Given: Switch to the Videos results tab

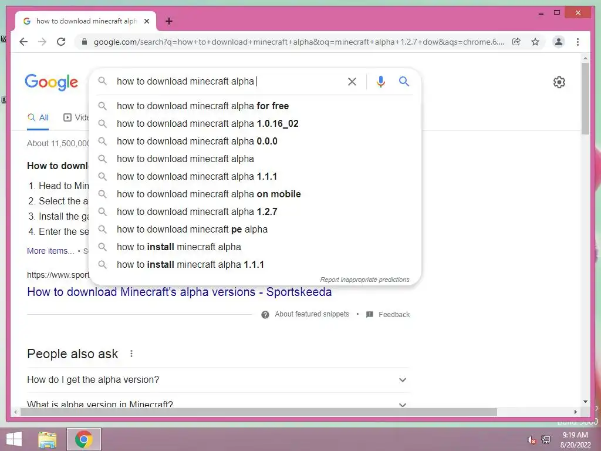Looking at the screenshot, I should click(x=76, y=117).
